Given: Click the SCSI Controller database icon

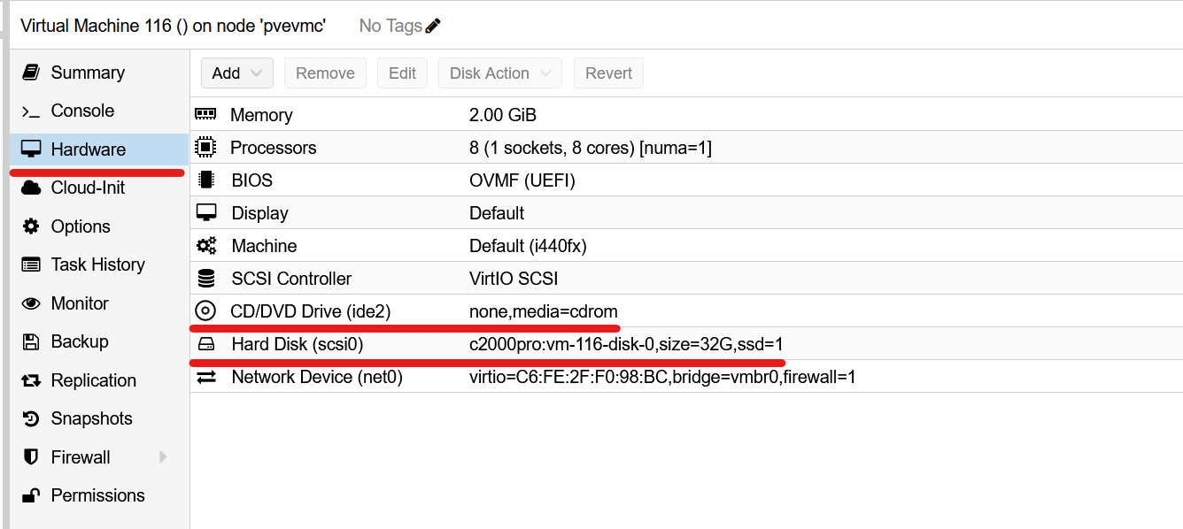Looking at the screenshot, I should pyautogui.click(x=205, y=278).
